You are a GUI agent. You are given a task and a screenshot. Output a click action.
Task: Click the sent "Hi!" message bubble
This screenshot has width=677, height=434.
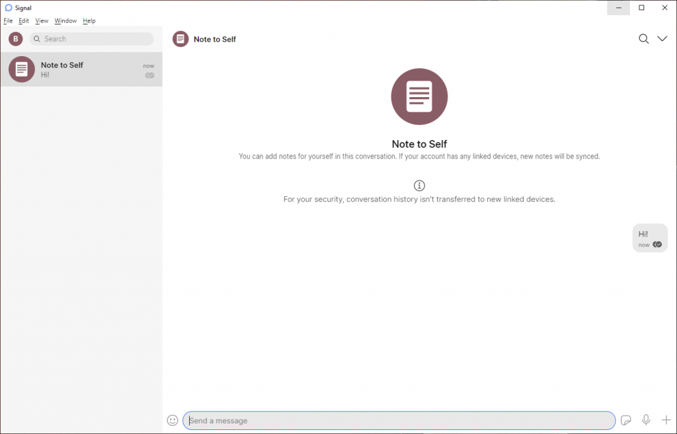[x=650, y=238]
